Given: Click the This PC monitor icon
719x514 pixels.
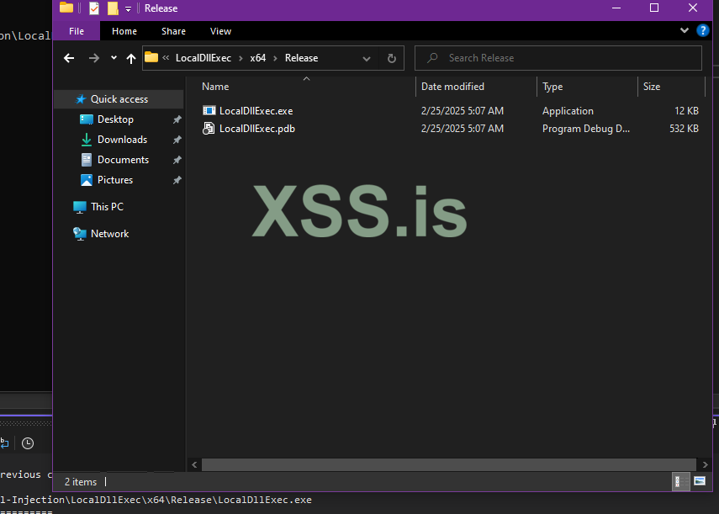Looking at the screenshot, I should tap(80, 207).
